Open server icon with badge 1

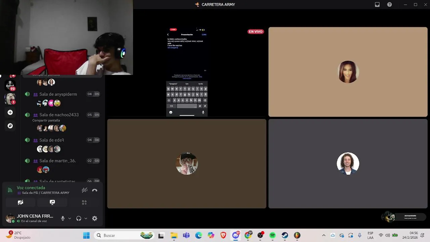(x=10, y=98)
